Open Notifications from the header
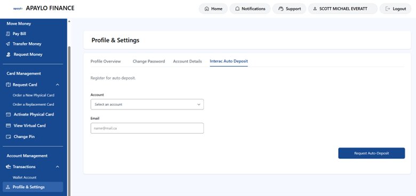 250,9
